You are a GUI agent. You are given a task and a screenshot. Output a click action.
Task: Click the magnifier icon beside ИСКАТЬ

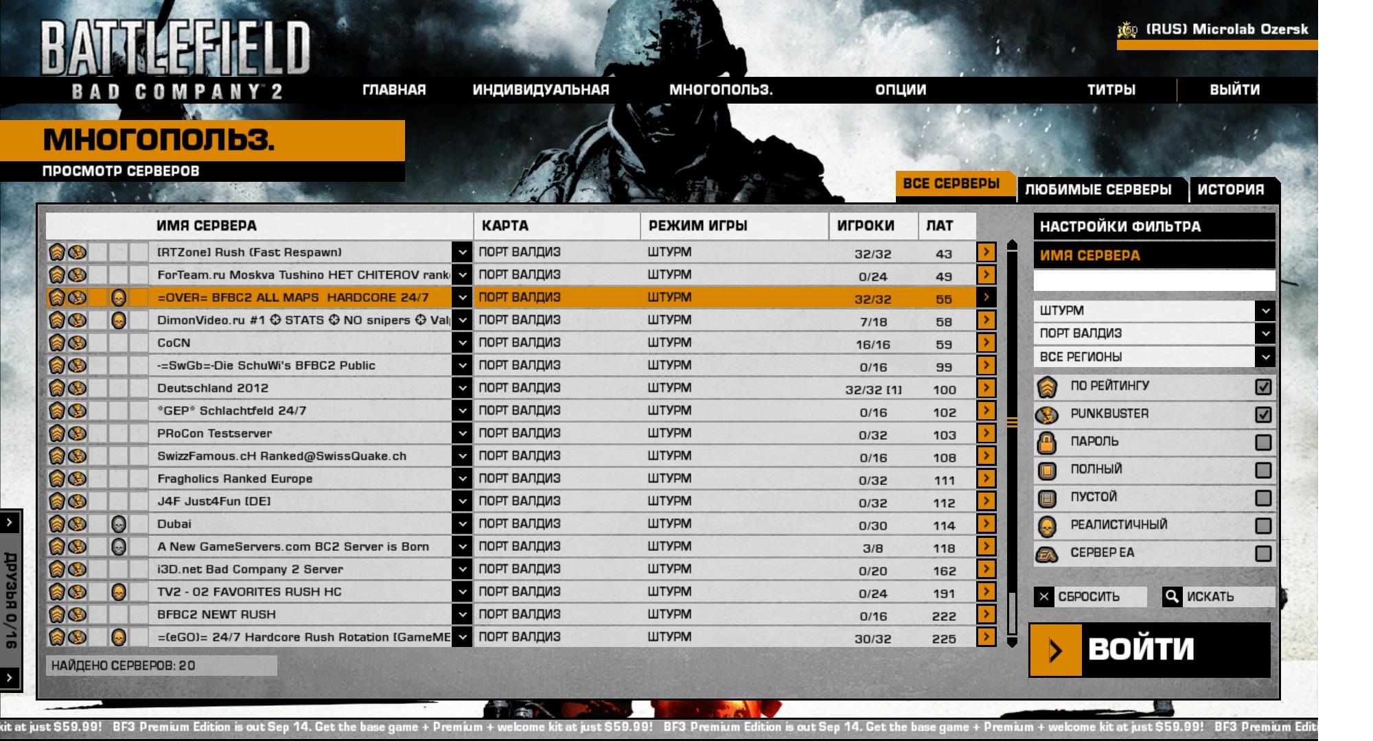coord(1172,597)
